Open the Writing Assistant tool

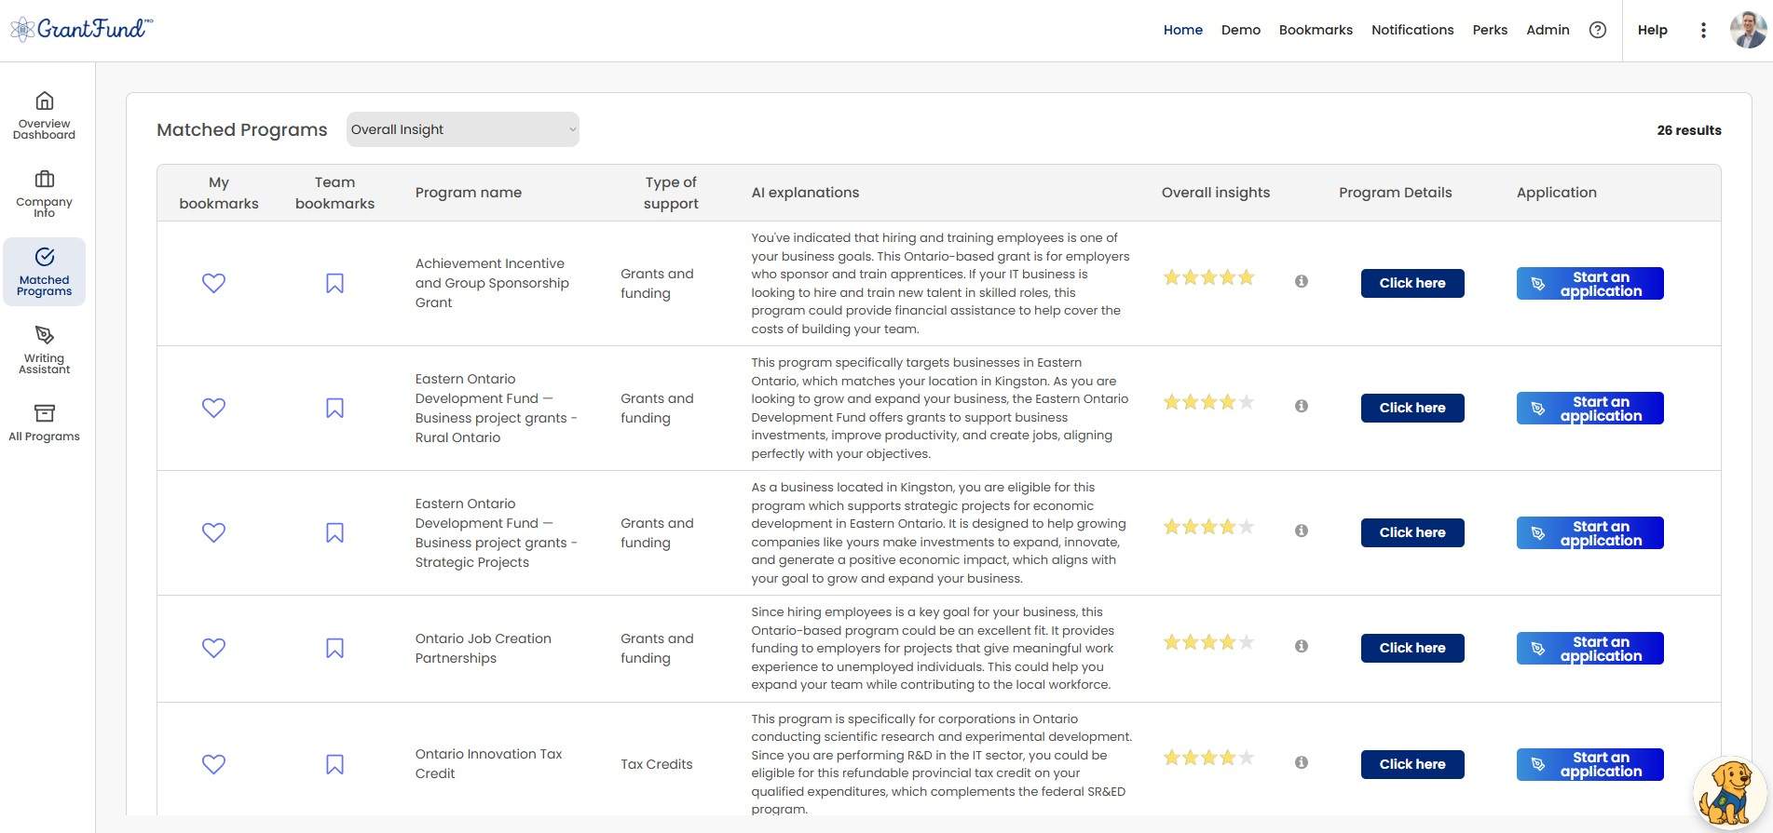click(x=44, y=349)
